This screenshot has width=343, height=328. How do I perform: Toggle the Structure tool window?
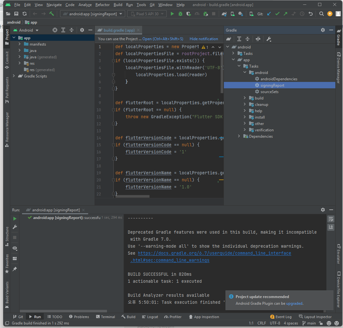pyautogui.click(x=7, y=236)
